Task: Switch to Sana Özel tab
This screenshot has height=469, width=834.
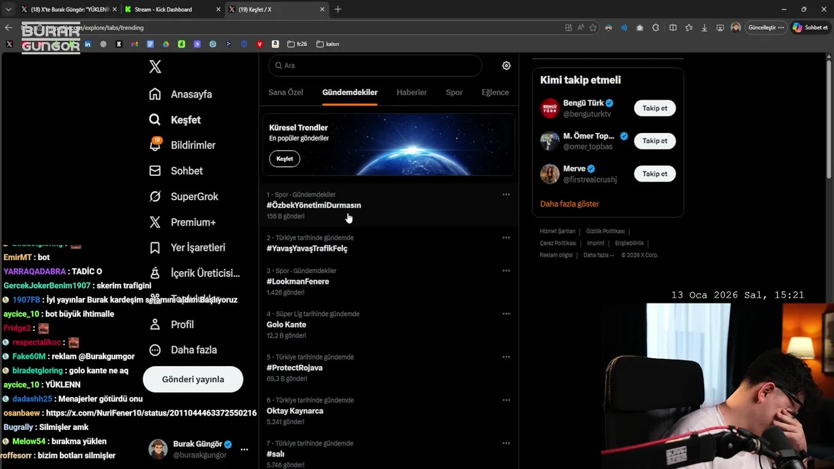Action: pyautogui.click(x=285, y=92)
